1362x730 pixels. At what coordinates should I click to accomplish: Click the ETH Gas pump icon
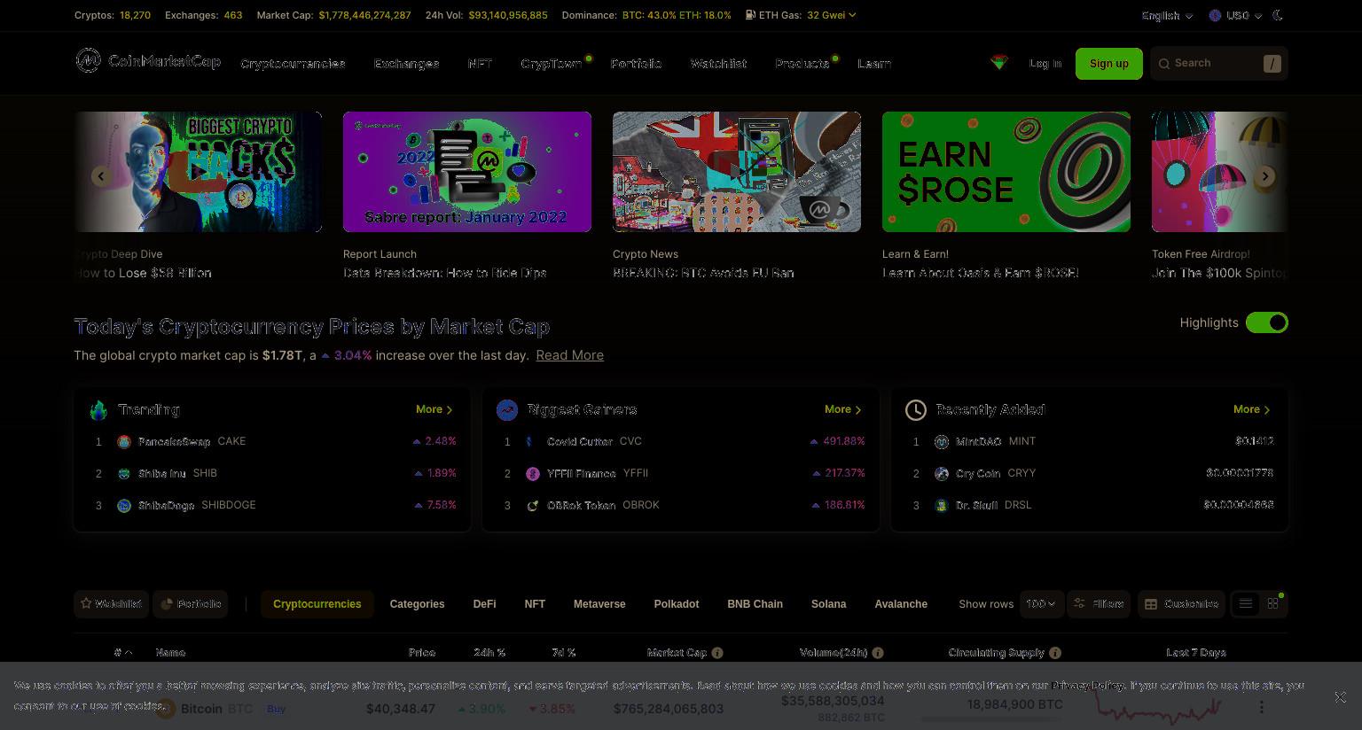click(750, 15)
